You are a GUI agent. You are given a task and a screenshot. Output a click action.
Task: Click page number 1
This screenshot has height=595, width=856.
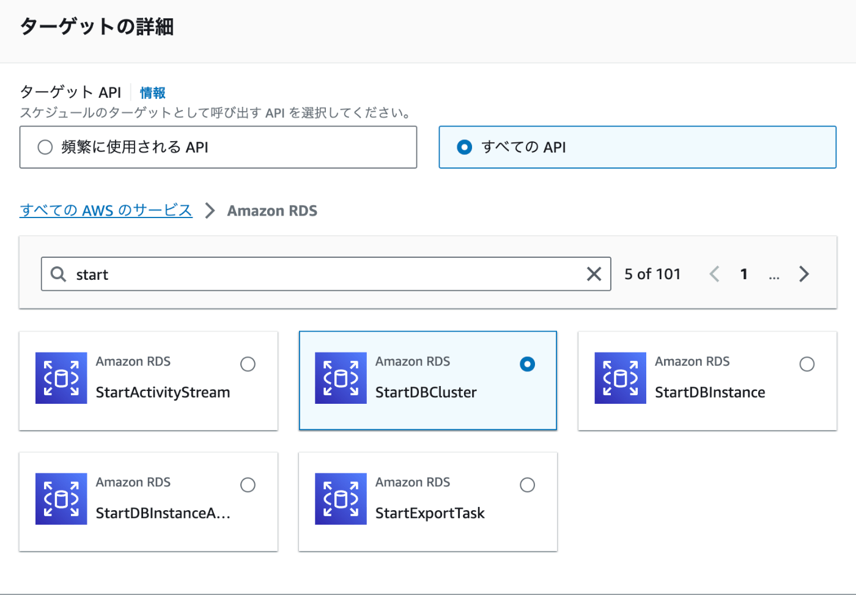point(743,274)
